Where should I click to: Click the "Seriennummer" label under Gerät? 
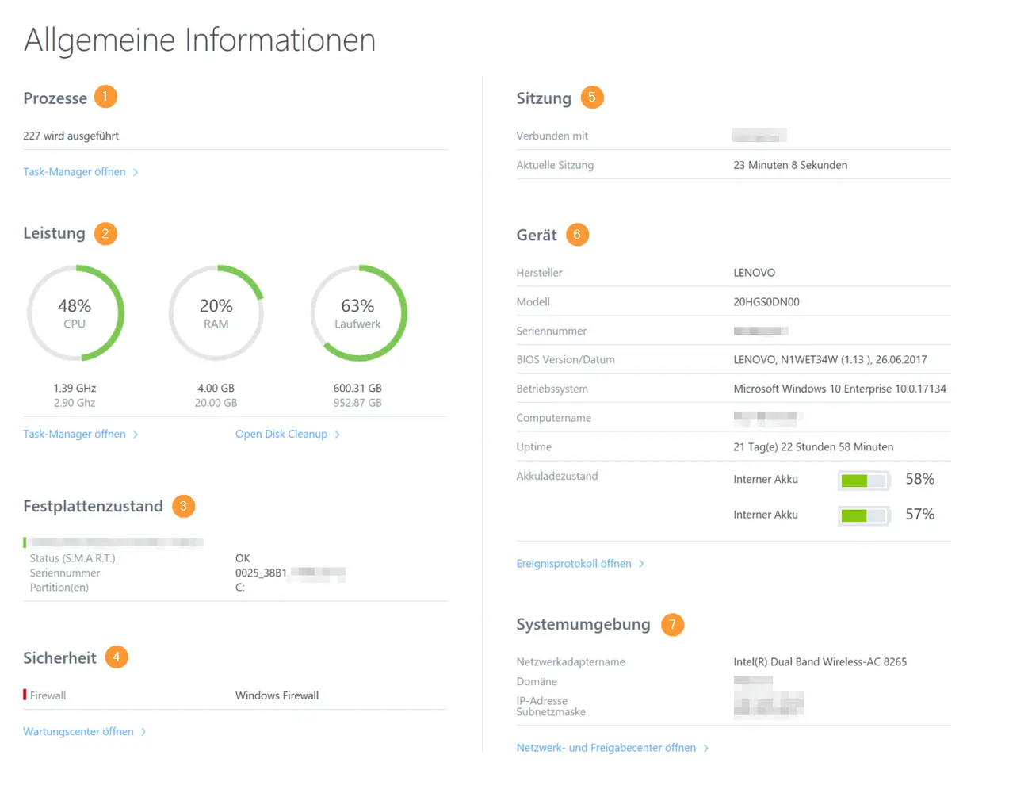[552, 331]
